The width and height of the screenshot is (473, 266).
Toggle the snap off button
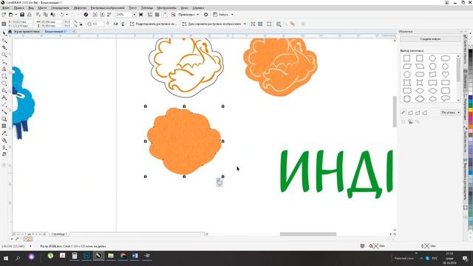(174, 15)
